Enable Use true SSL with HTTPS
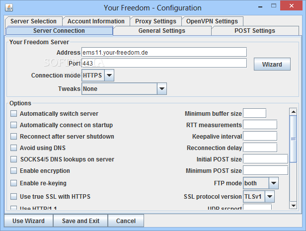This screenshot has height=231, width=306. (x=14, y=196)
